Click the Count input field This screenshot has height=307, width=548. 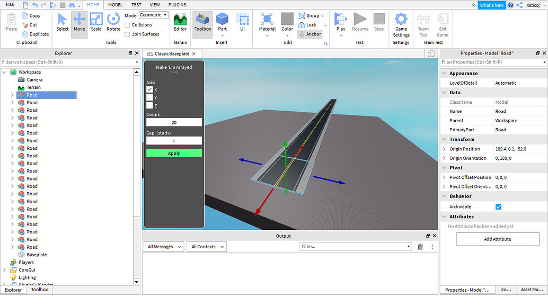tap(173, 122)
